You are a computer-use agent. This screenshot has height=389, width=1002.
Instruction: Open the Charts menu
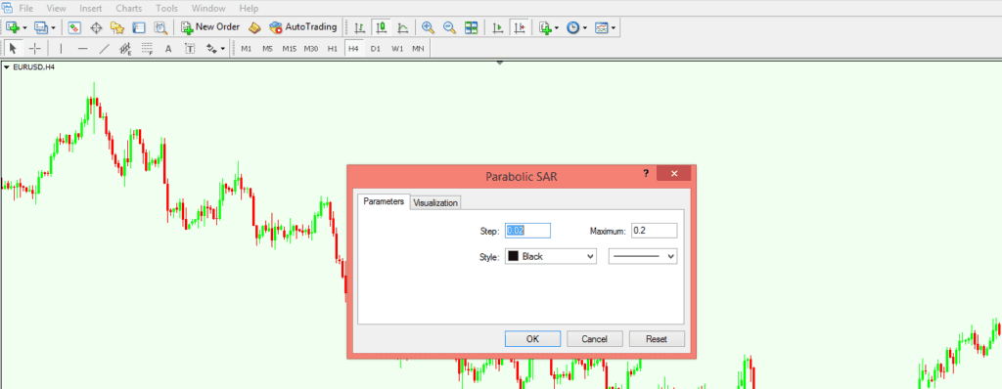pyautogui.click(x=130, y=8)
